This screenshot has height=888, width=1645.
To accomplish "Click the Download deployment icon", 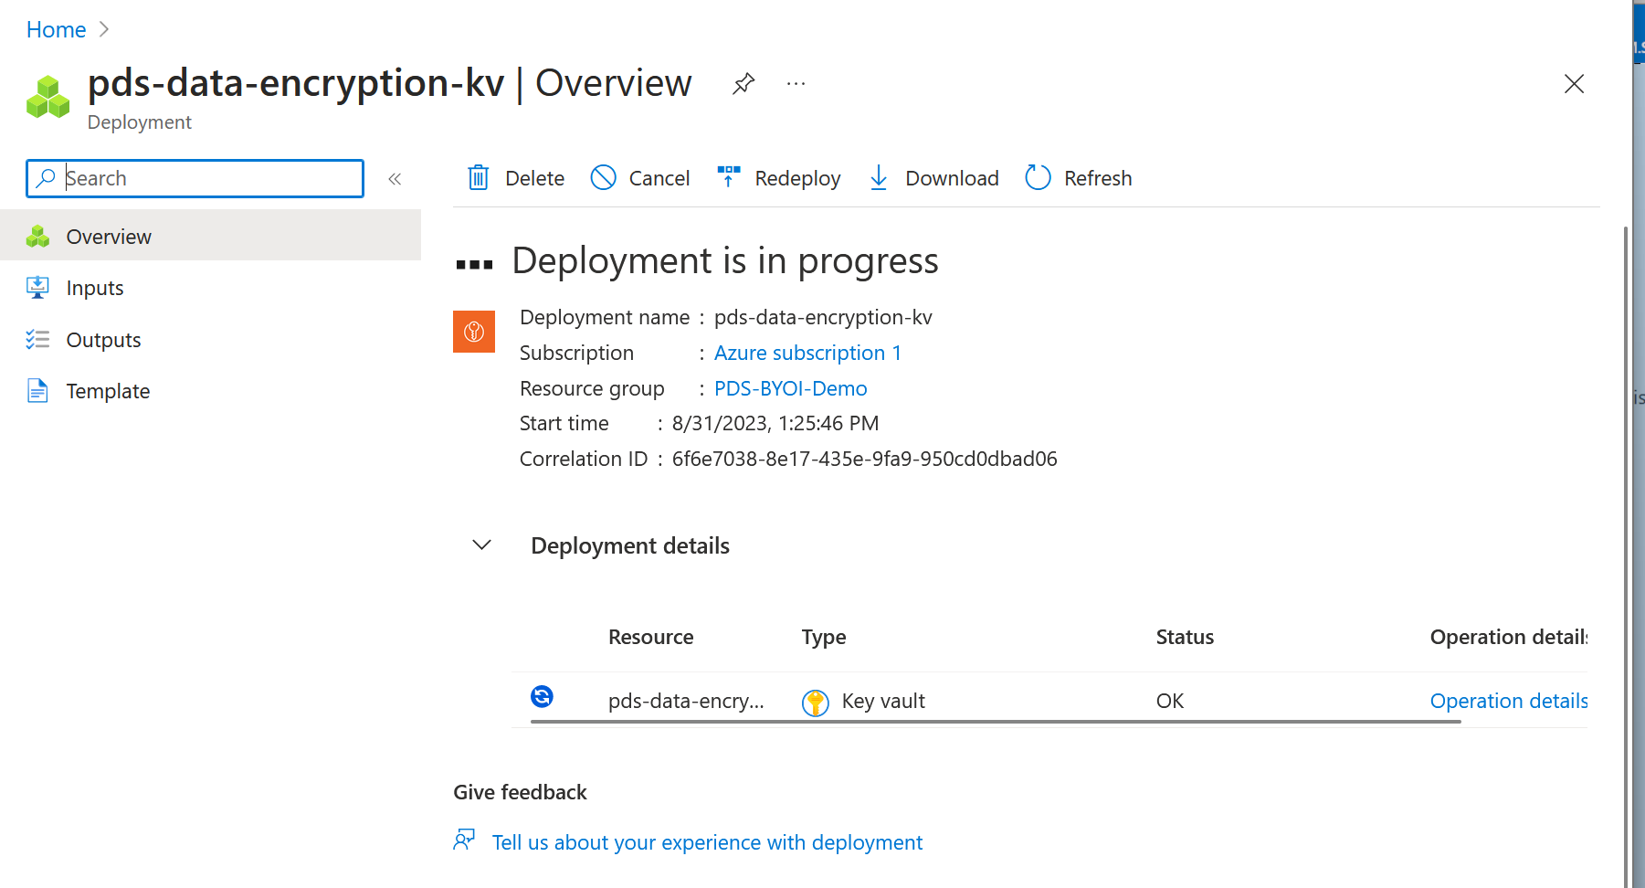I will pyautogui.click(x=878, y=177).
